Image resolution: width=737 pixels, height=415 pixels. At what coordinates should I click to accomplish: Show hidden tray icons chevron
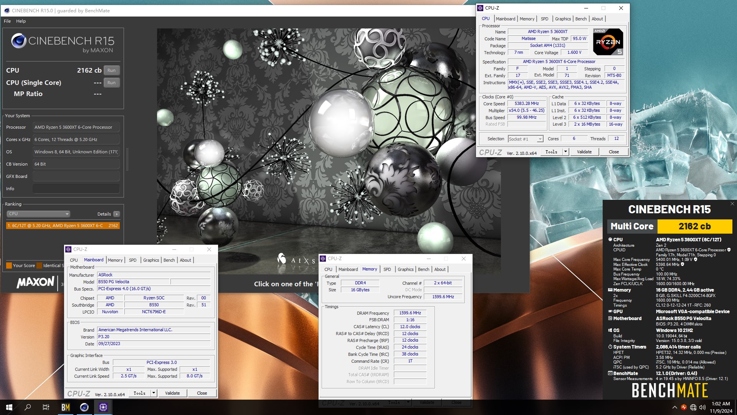(x=674, y=407)
